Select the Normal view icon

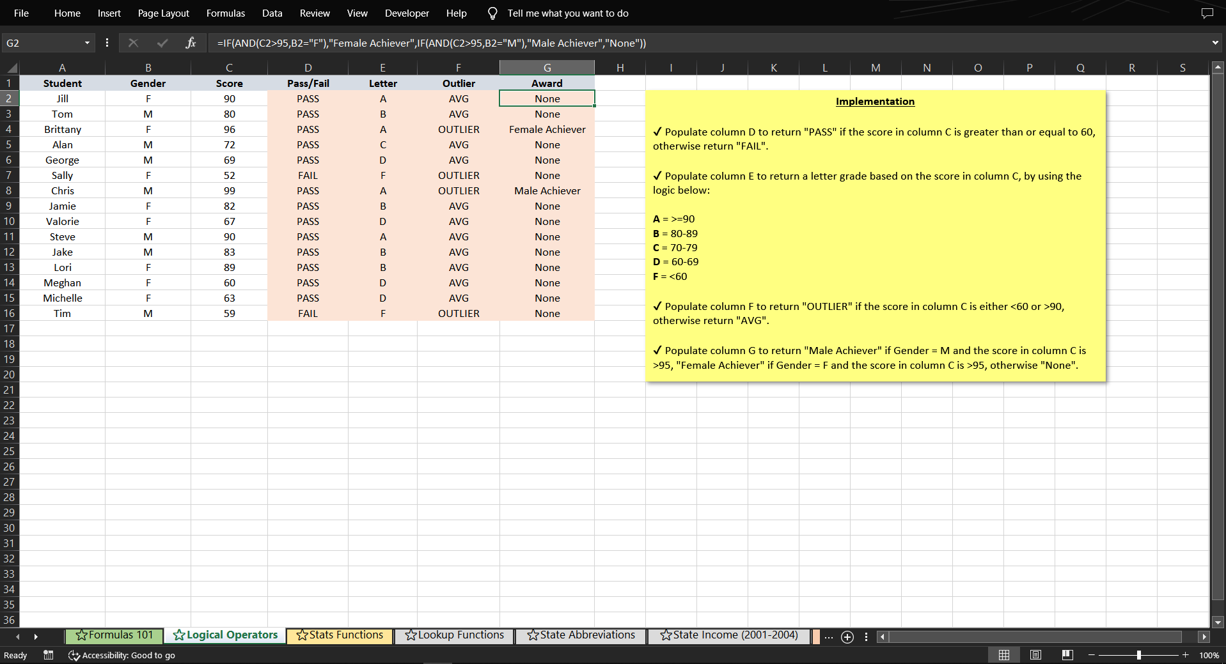point(1003,654)
